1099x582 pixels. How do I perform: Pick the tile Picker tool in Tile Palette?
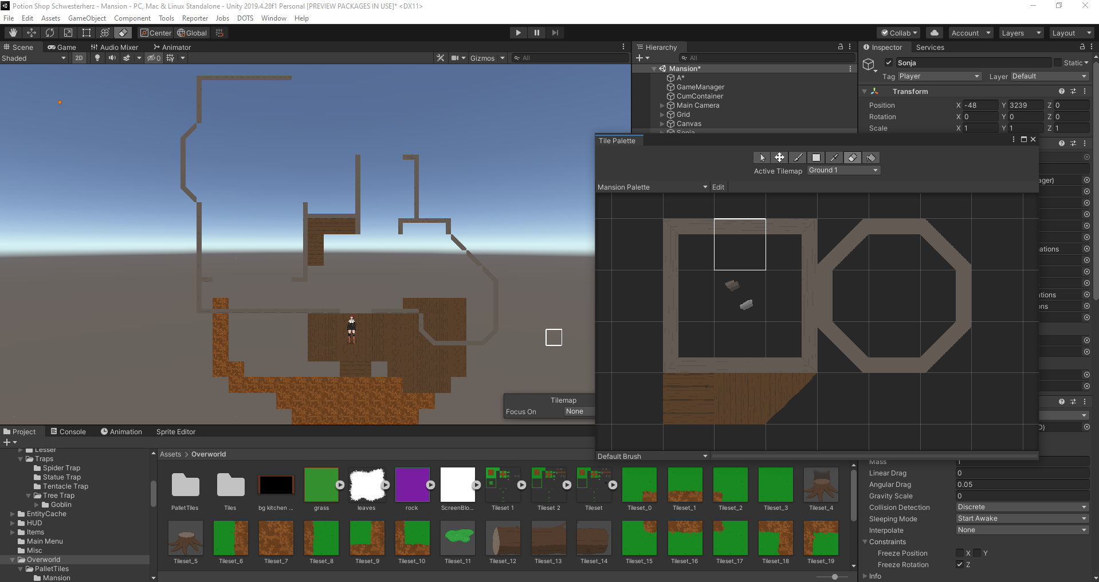(834, 158)
